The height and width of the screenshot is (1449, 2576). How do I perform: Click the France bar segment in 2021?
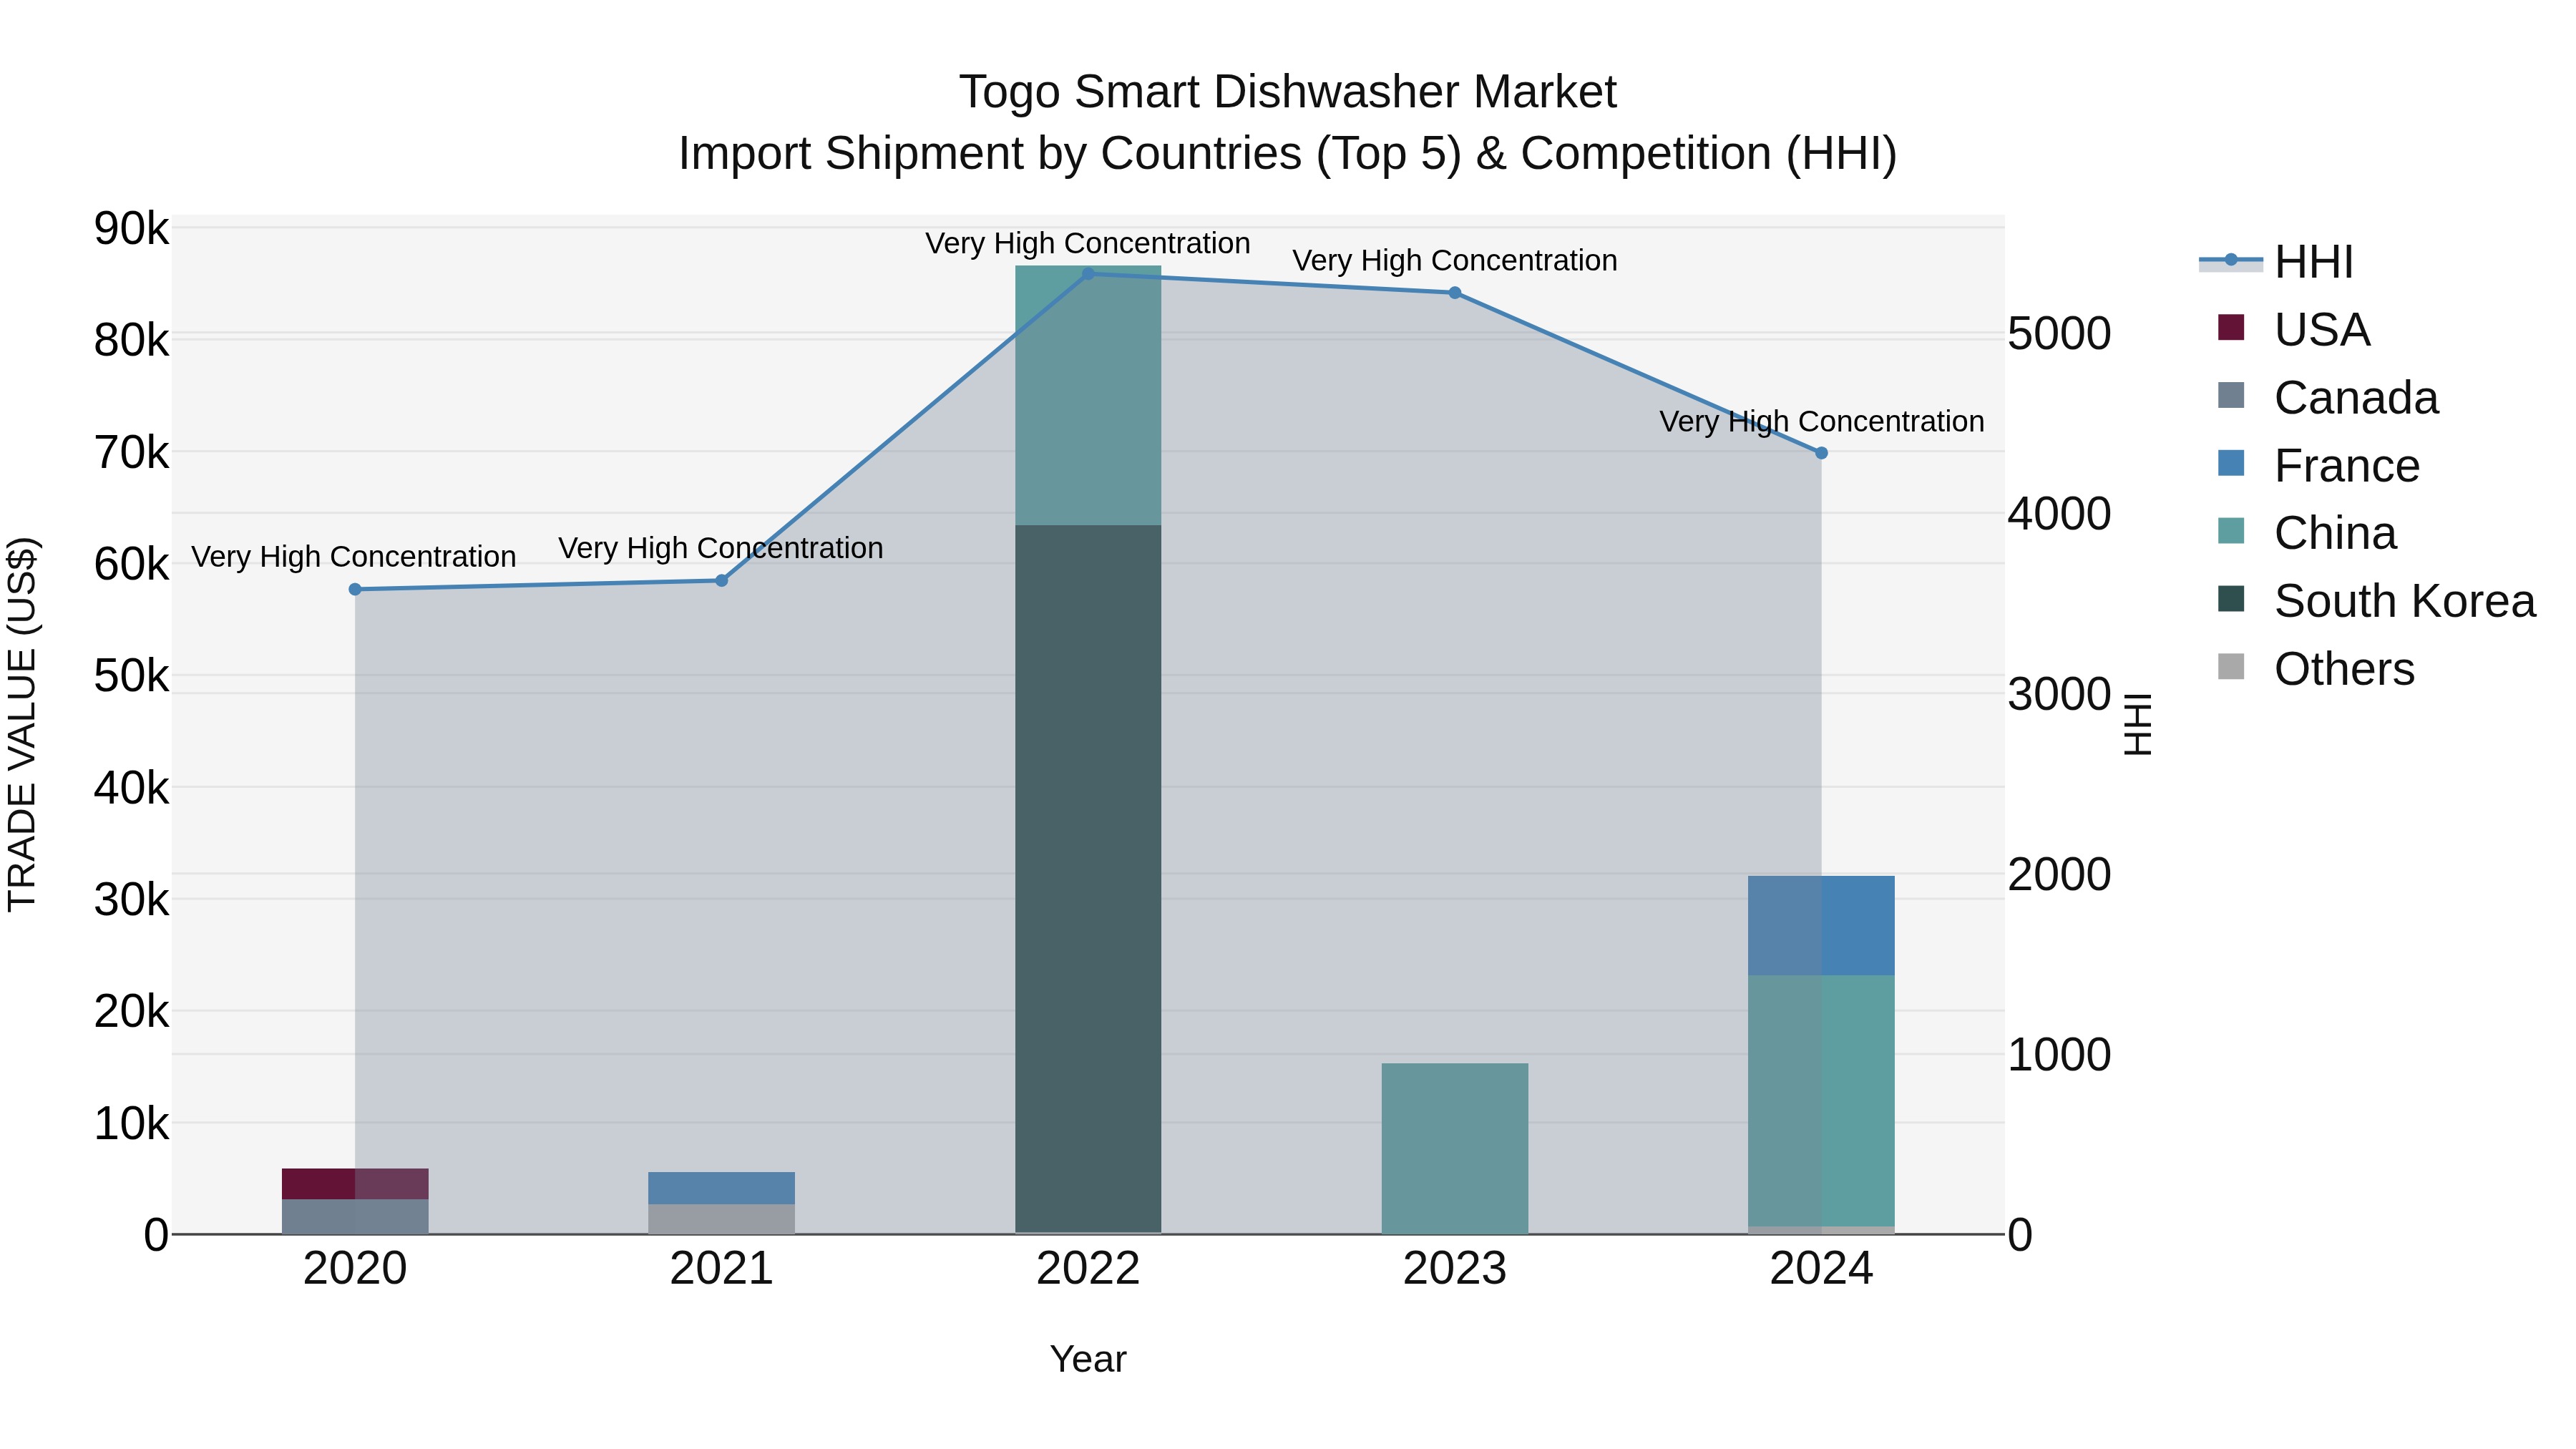click(722, 1189)
